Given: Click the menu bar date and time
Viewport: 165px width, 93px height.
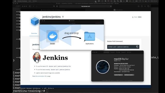Looking at the screenshot, I should pyautogui.click(x=154, y=1).
